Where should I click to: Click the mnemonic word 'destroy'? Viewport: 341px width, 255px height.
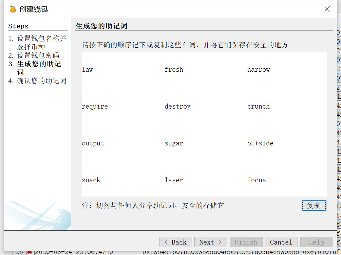pos(177,107)
